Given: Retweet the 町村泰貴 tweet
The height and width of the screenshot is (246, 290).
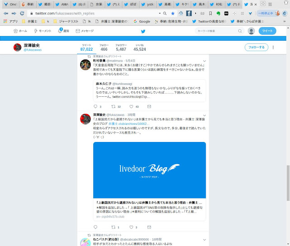Looking at the screenshot, I should click(113, 106).
